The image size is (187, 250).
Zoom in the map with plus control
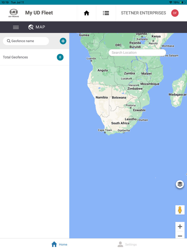(x=180, y=226)
